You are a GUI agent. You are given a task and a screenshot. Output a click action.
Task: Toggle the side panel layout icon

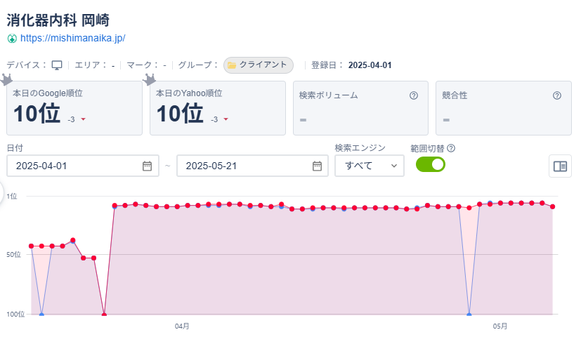coord(560,166)
